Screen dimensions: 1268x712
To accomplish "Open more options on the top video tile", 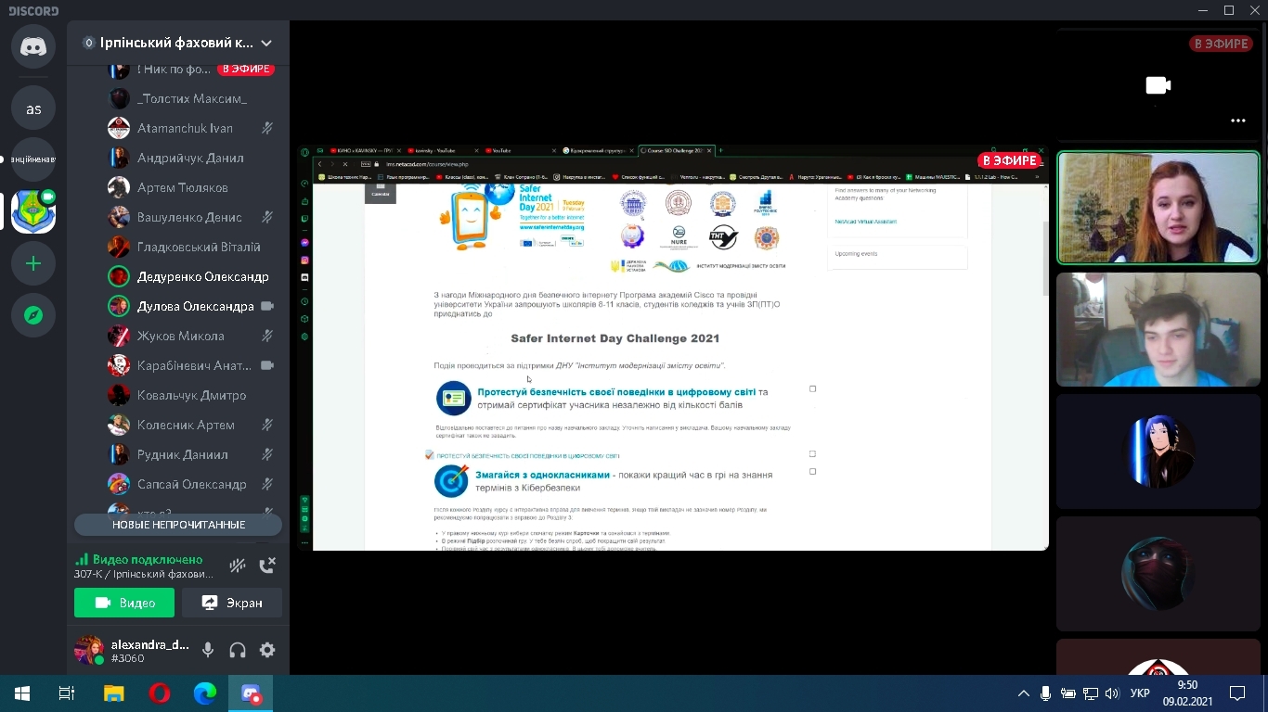I will click(1237, 121).
